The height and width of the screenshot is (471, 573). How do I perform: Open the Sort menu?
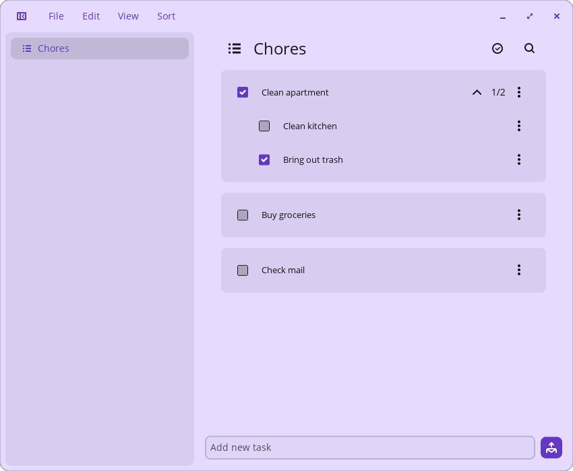(x=167, y=16)
